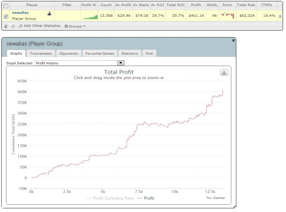Click the shark icon next to newalias

coord(49,13)
